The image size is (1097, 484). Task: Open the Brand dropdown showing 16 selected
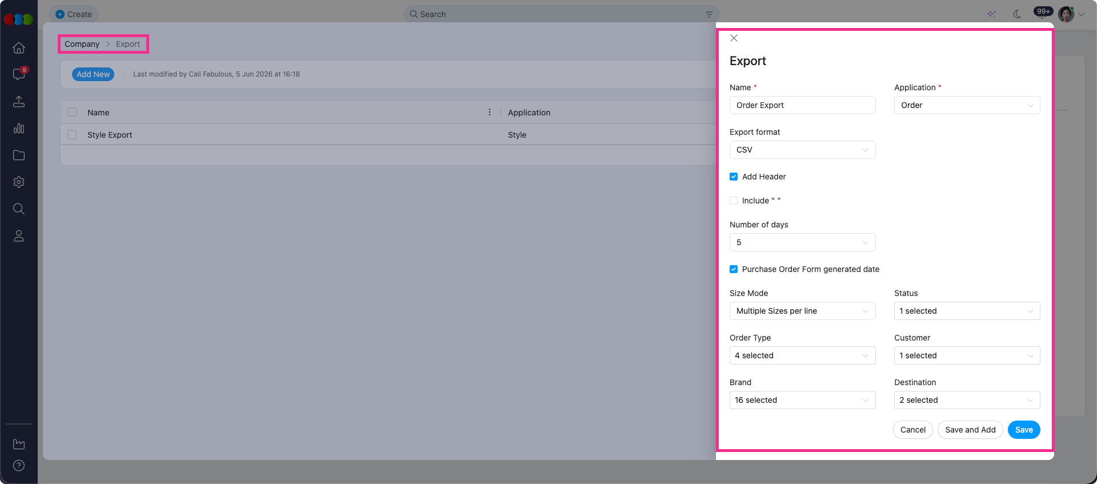click(802, 400)
